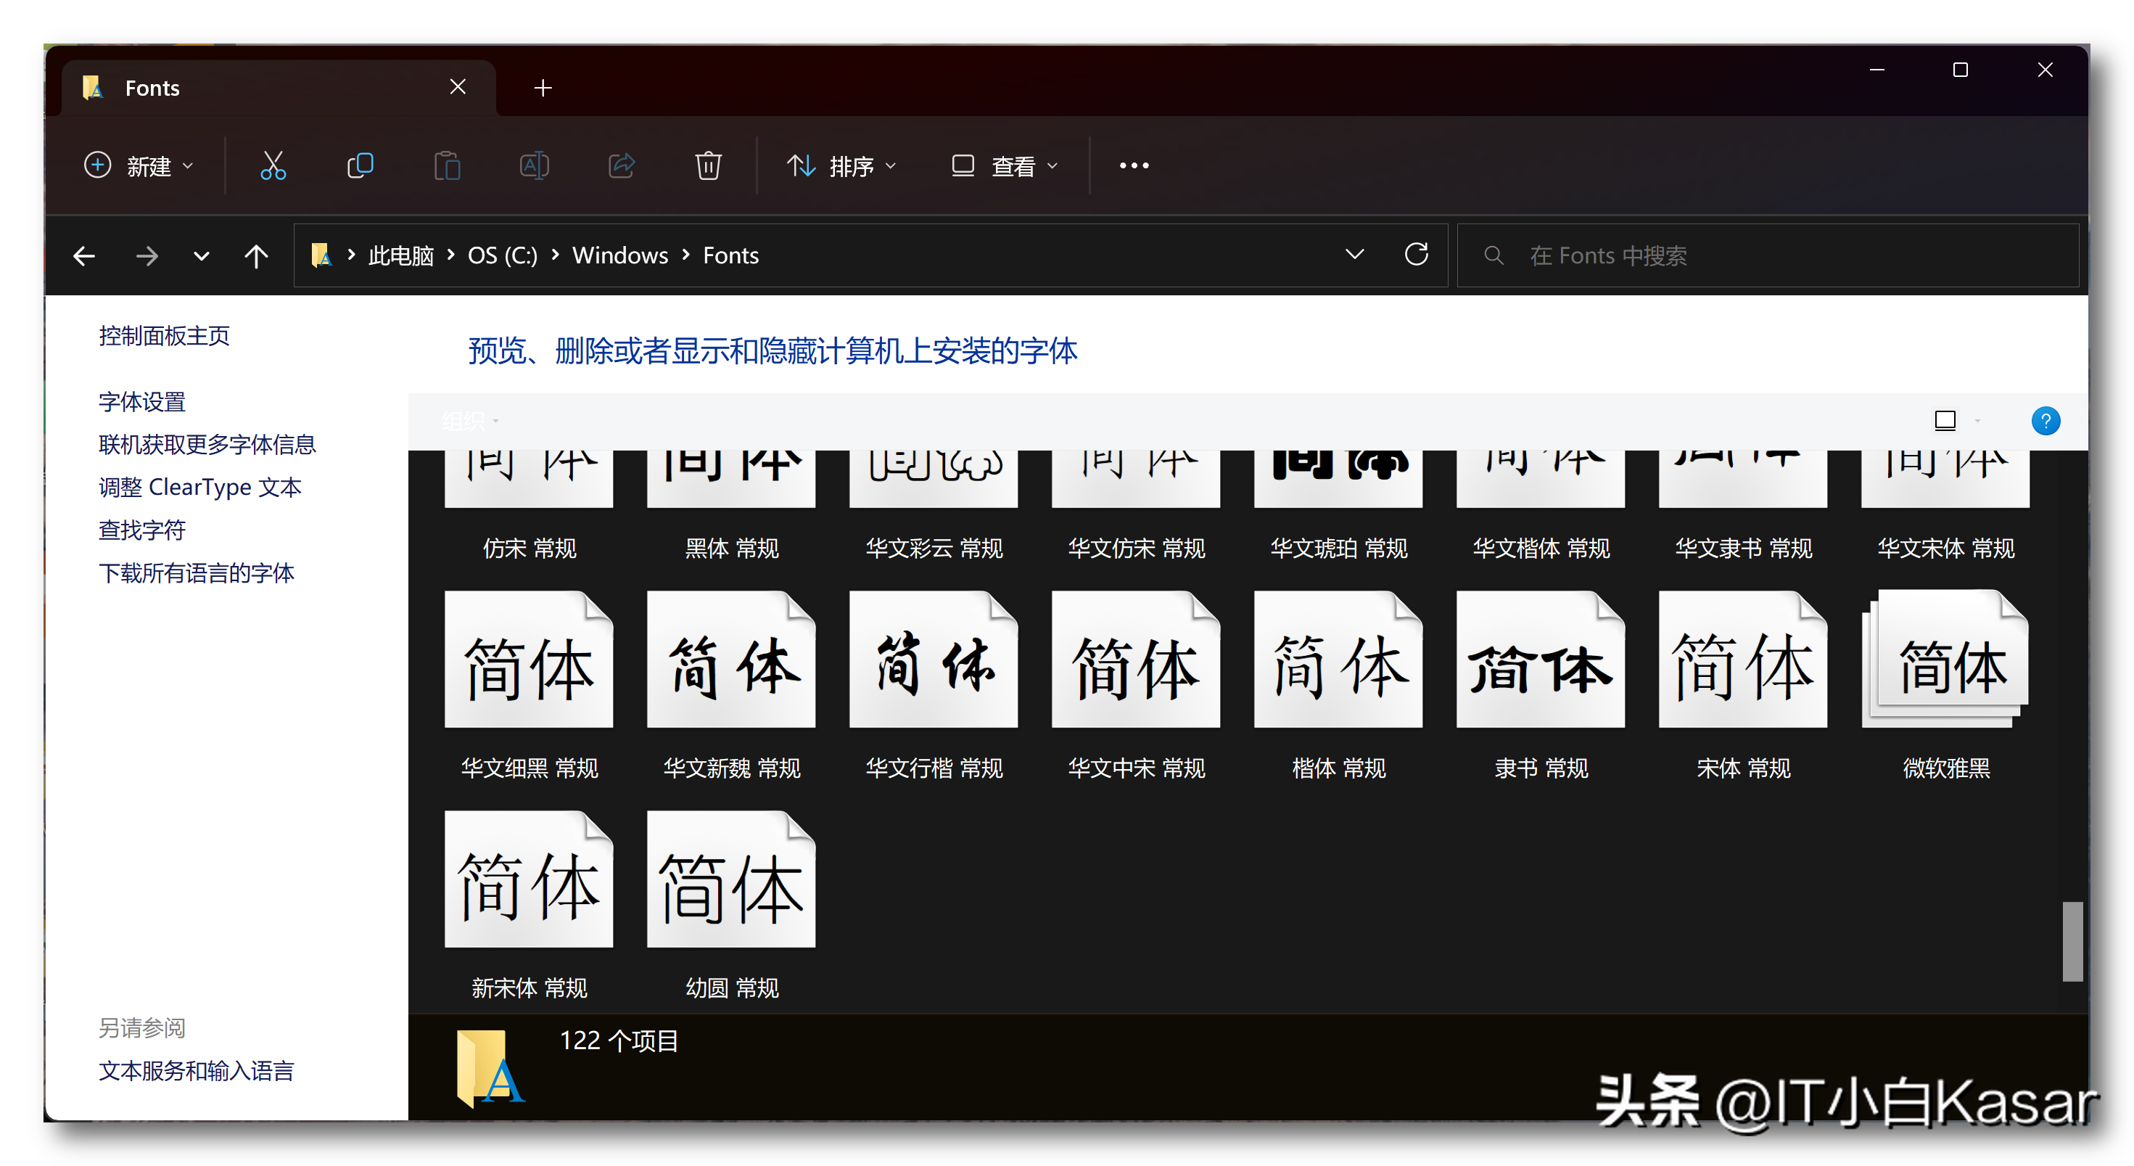Viewport: 2134px width, 1166px height.
Task: Open view options arrow beside preview icon
Action: click(1977, 421)
